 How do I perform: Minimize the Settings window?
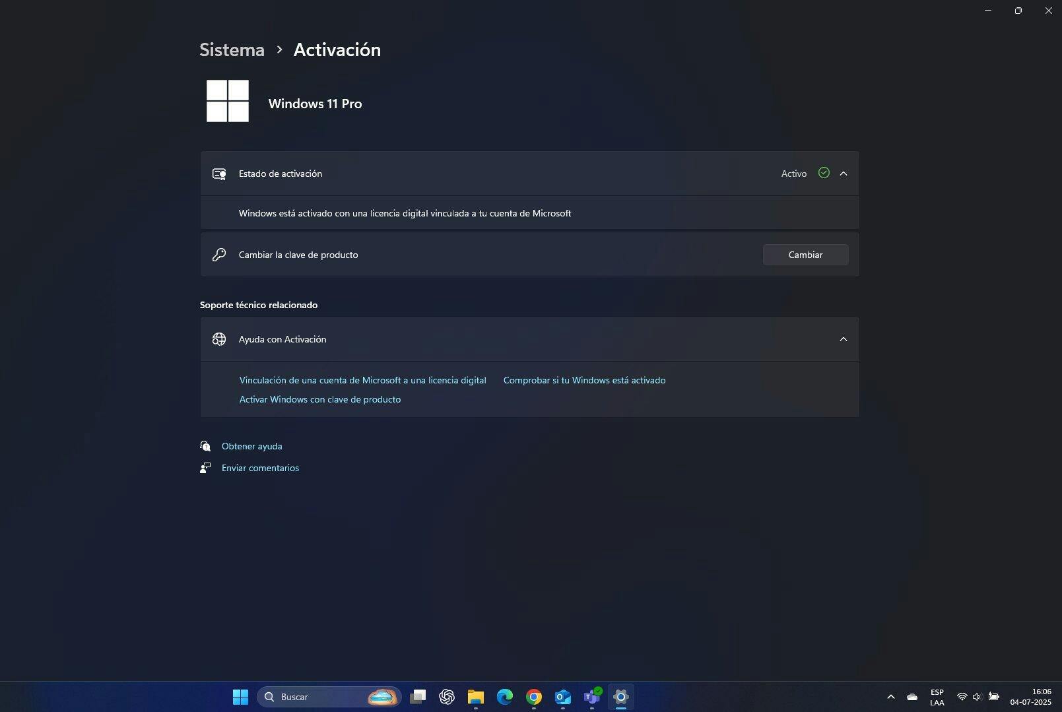tap(988, 11)
